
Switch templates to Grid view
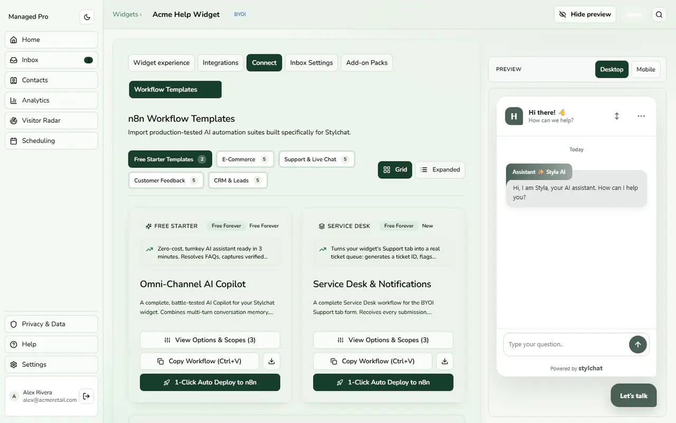(395, 170)
